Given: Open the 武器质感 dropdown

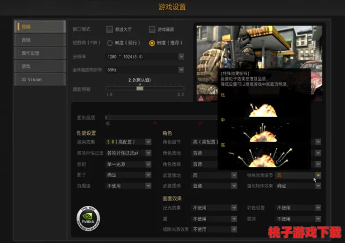Looking at the screenshot, I should [x=214, y=186].
